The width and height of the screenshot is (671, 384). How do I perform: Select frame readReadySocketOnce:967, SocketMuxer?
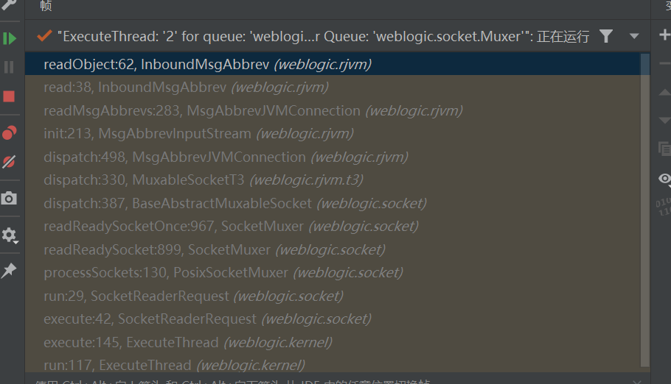tap(333, 227)
